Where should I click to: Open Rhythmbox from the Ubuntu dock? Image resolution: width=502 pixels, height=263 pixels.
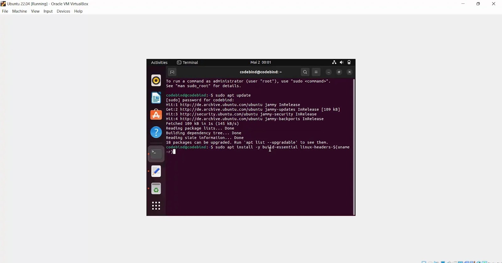point(156,81)
